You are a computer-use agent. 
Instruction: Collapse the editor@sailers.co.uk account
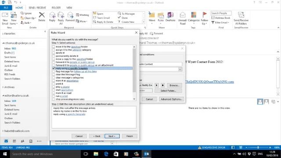(x=3, y=96)
